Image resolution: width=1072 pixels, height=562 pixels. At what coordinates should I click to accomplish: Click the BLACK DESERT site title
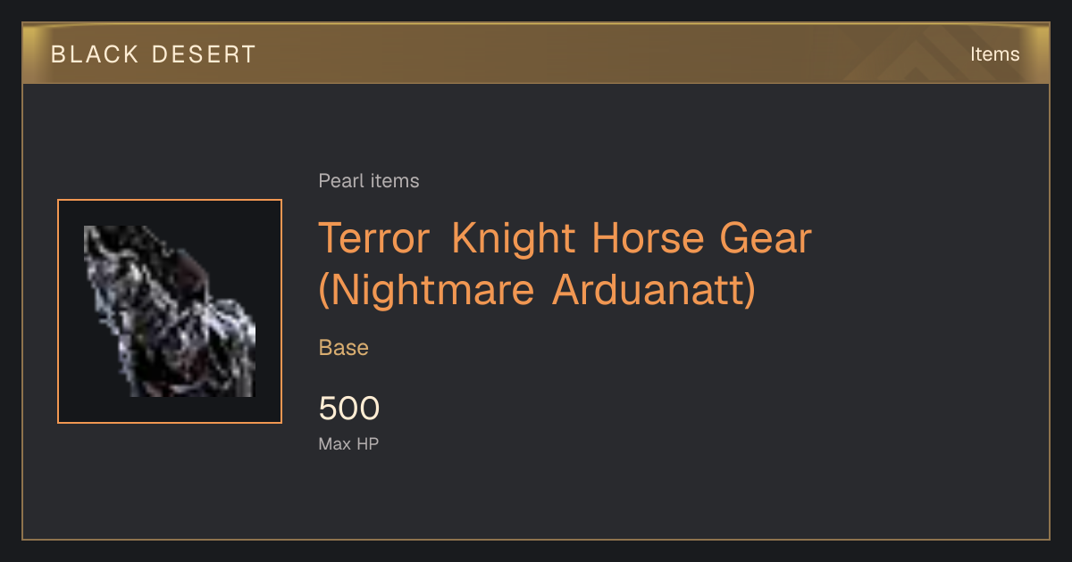[154, 54]
